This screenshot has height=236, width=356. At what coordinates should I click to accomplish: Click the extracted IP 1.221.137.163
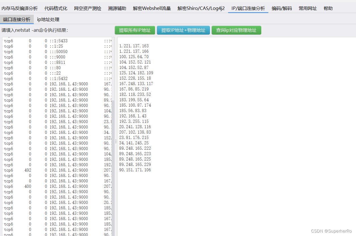coord(134,46)
